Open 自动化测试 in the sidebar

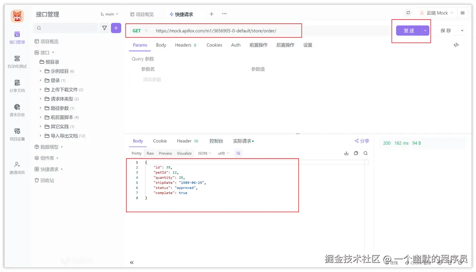click(x=17, y=62)
